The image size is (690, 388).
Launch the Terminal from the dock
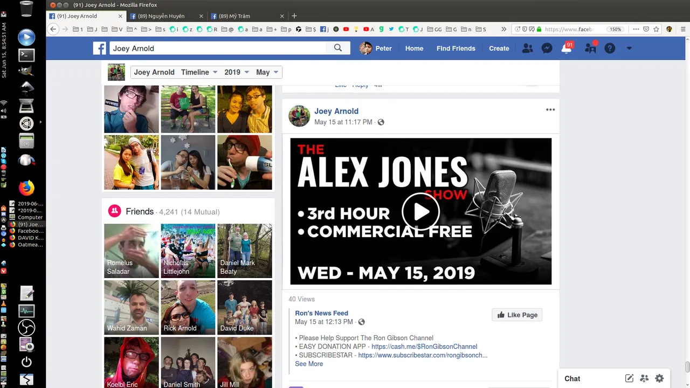click(26, 54)
